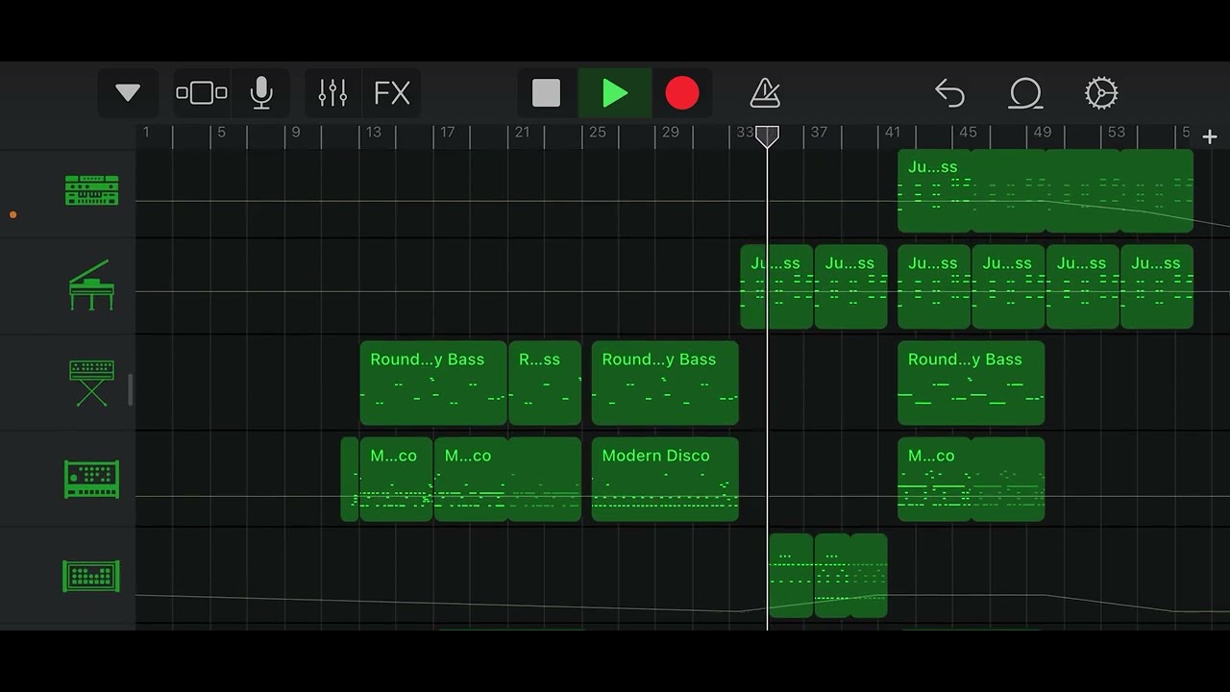The height and width of the screenshot is (692, 1230).
Task: Select the M...co drum region at bar 17
Action: pyautogui.click(x=507, y=479)
